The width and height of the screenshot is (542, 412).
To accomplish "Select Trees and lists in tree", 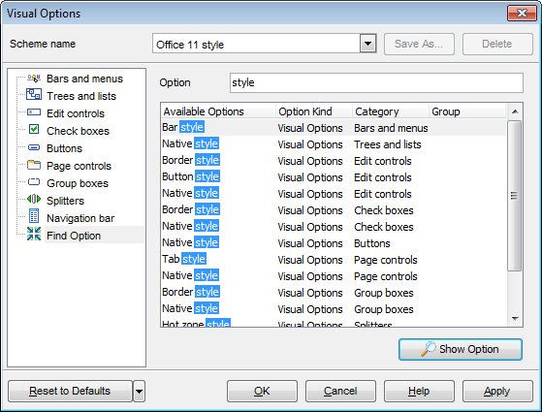I will click(x=81, y=96).
